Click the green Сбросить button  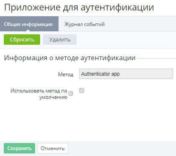click(x=22, y=40)
